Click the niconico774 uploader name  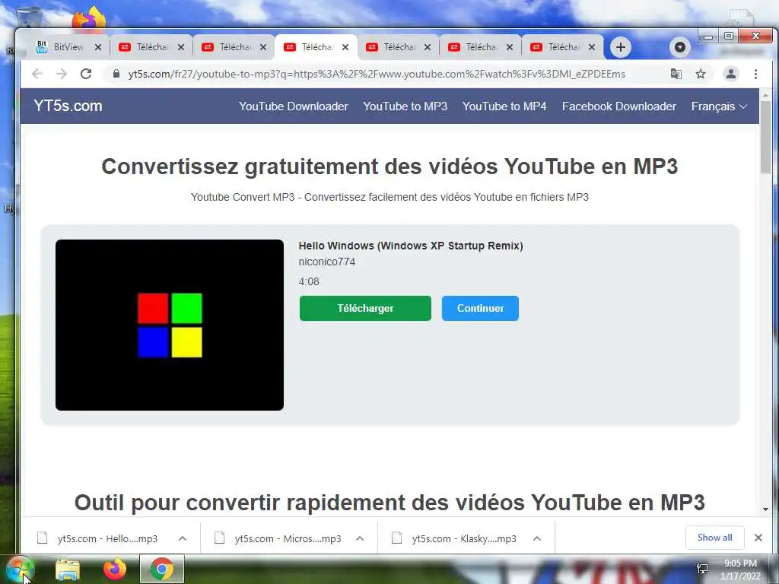pyautogui.click(x=327, y=262)
